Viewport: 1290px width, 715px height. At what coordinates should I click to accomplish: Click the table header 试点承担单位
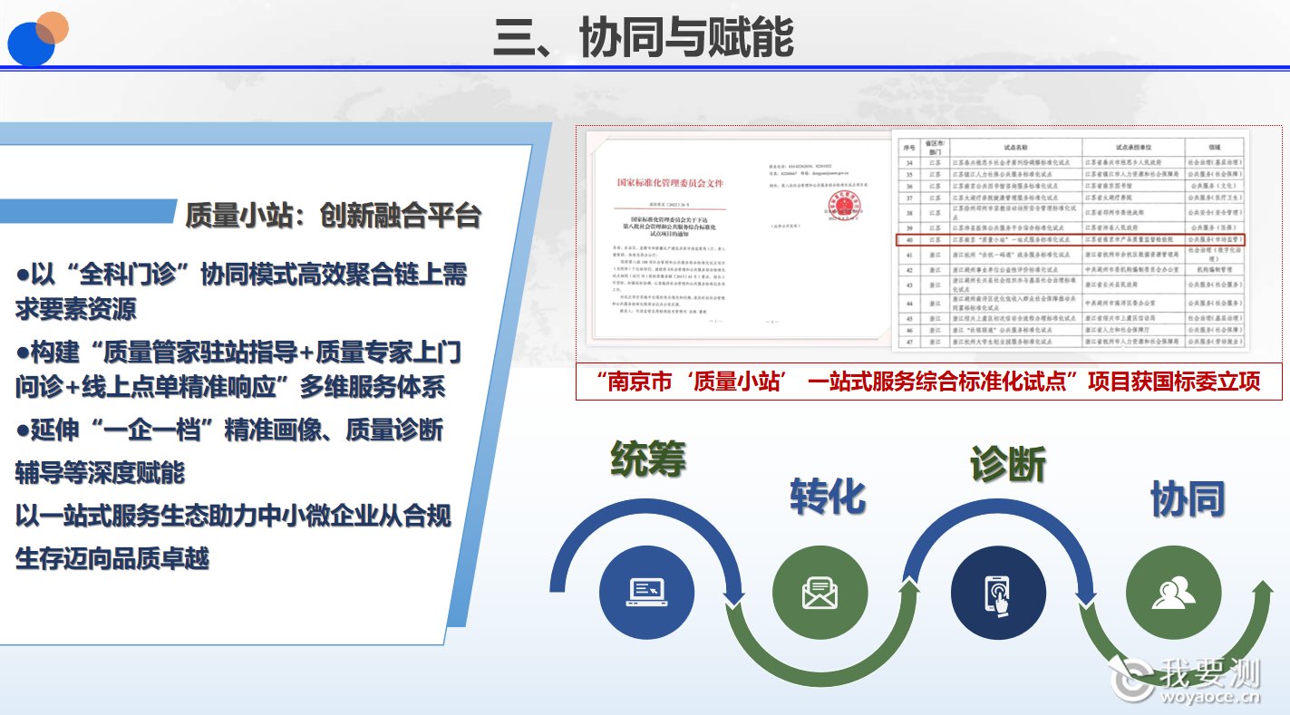pyautogui.click(x=1134, y=148)
